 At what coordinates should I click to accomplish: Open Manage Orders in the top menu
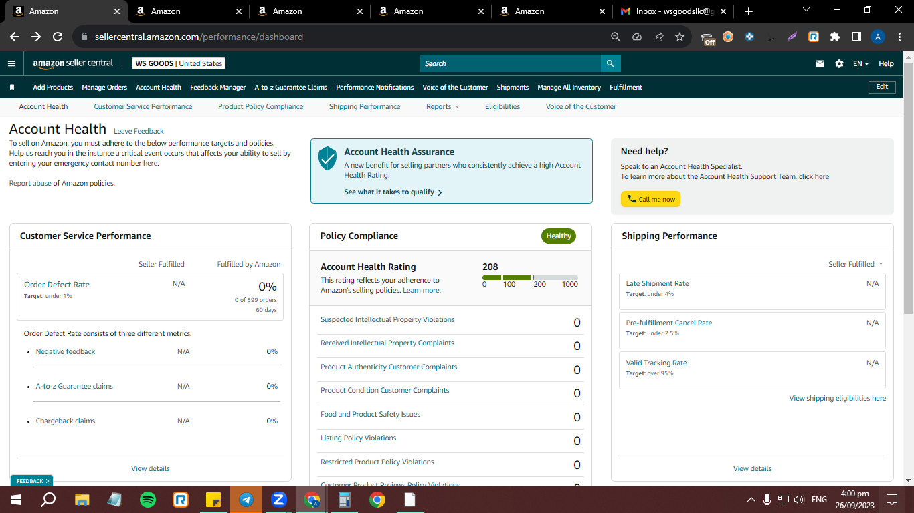[104, 87]
